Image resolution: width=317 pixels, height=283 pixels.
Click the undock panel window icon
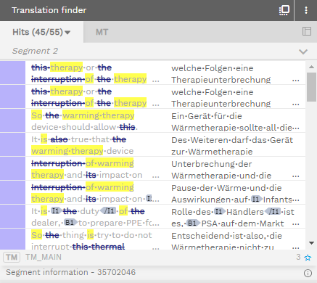coord(284,10)
